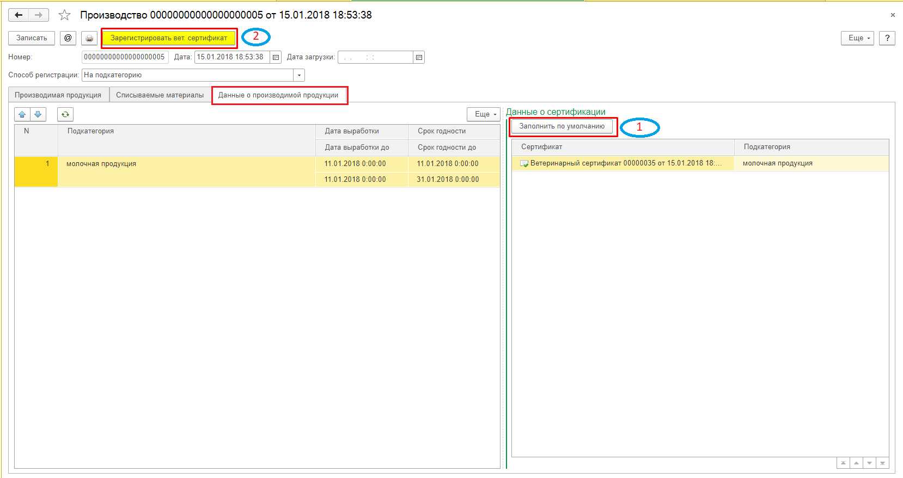903x478 pixels.
Task: Move row down with the blue down arrow
Action: pos(38,114)
